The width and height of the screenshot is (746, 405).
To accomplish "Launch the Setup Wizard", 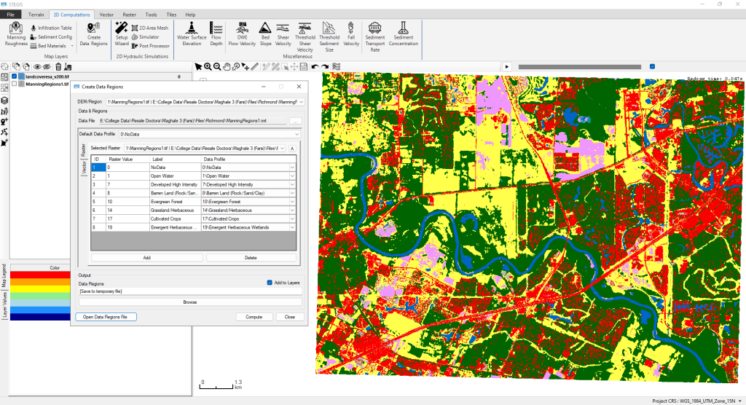I will pos(122,34).
